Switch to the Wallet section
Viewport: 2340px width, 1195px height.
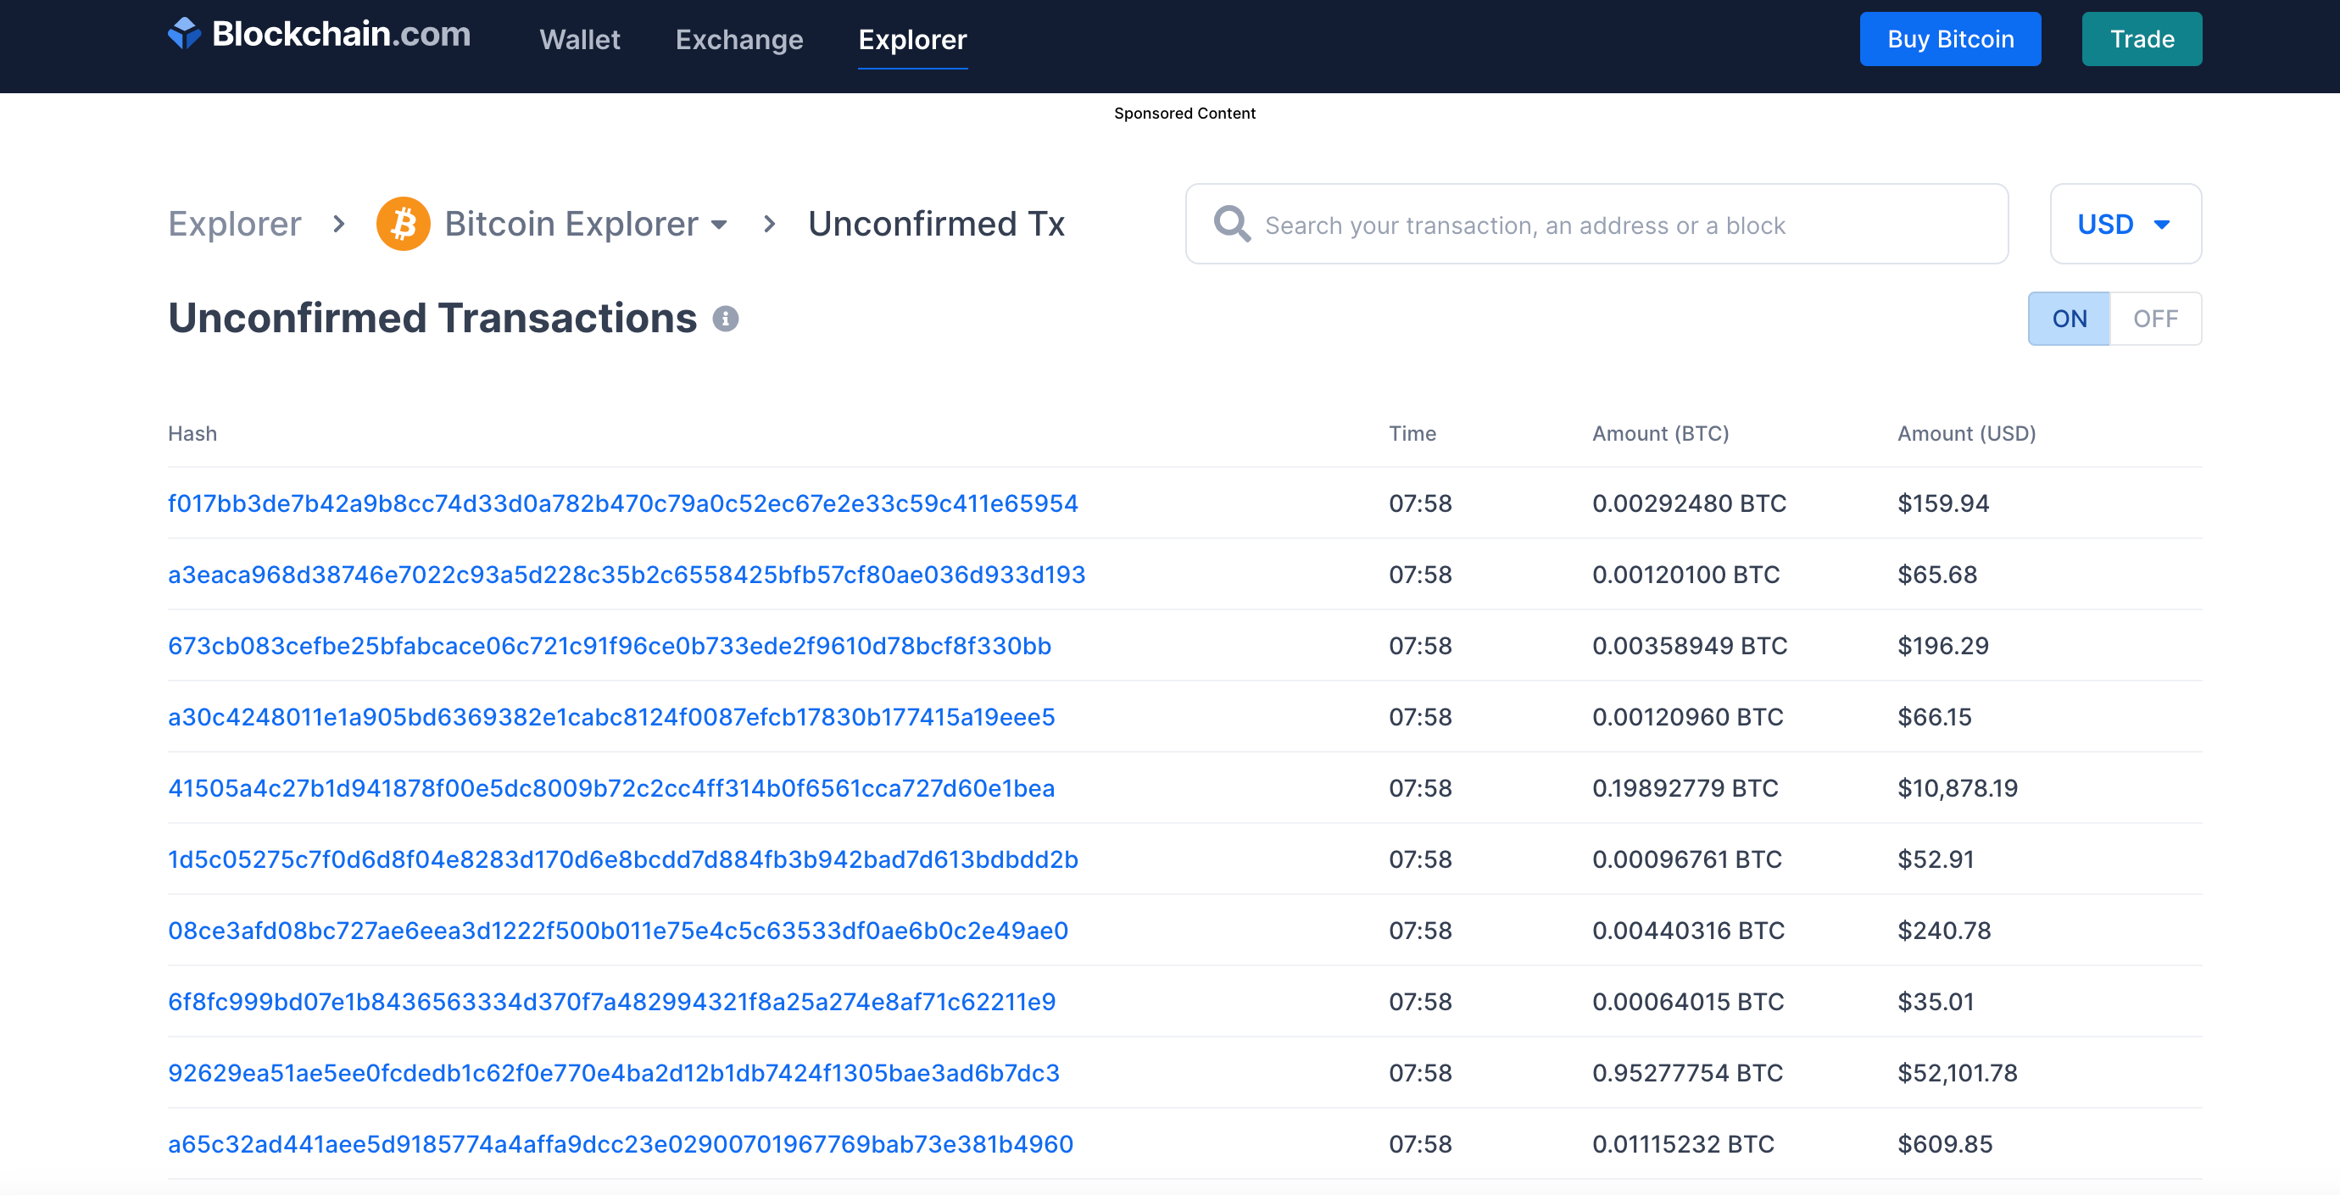[580, 39]
